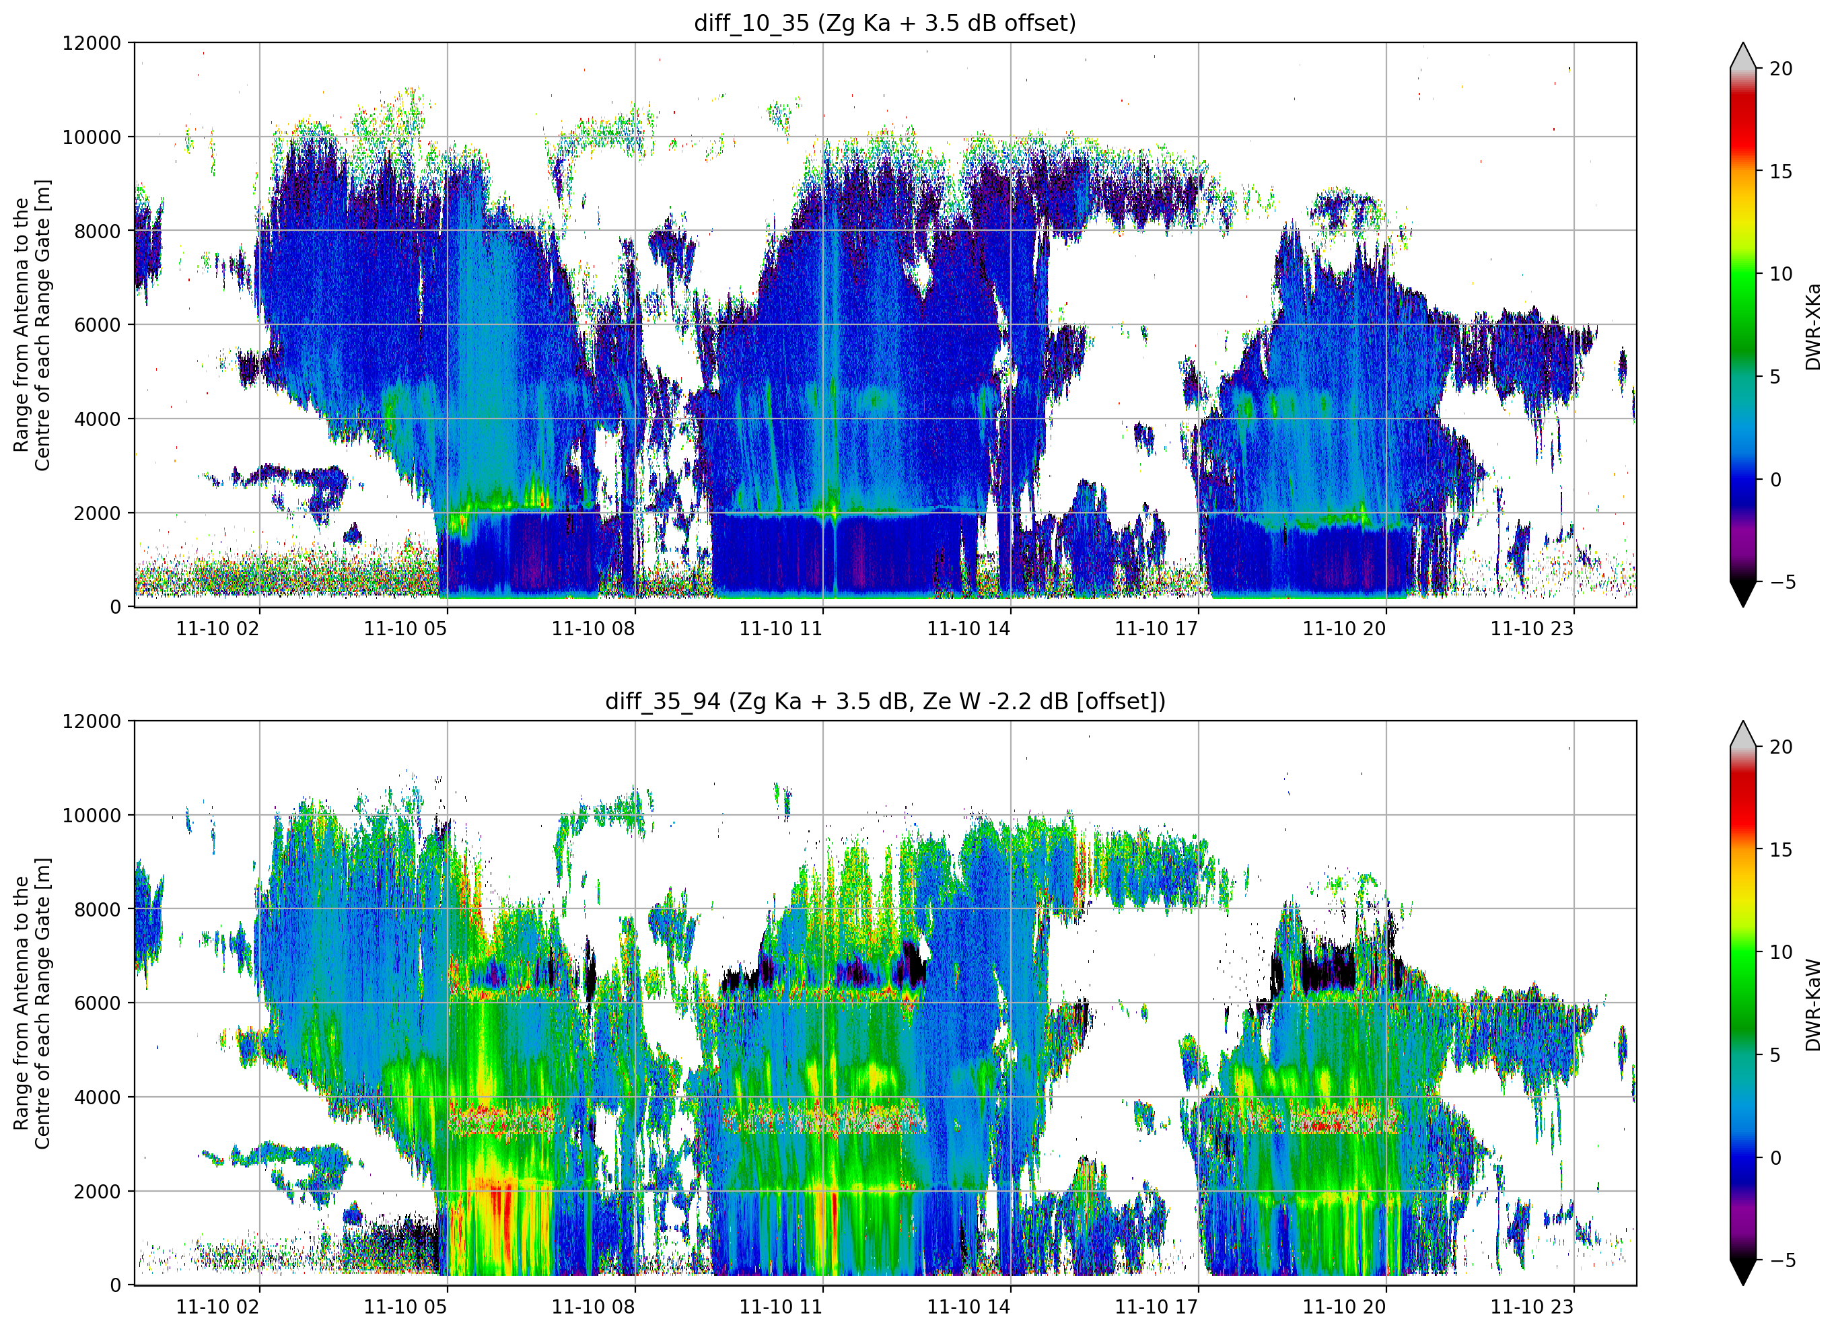
Task: Click the 11-10 14 tick in bottom plot
Action: (969, 1307)
